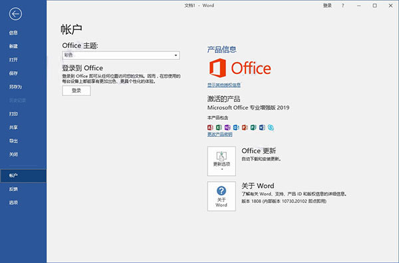Click the OneNote app icon
The height and width of the screenshot is (263, 399).
coord(227,127)
